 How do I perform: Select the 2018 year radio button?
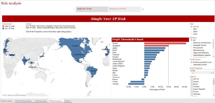click(192, 31)
